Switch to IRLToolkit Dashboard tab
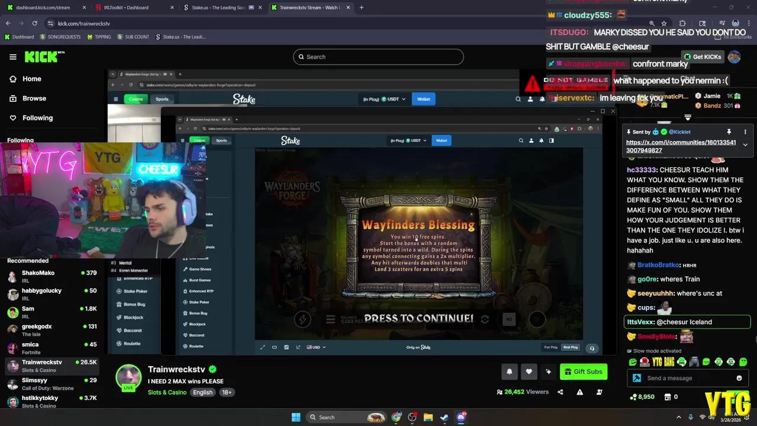The height and width of the screenshot is (426, 757). pos(135,8)
